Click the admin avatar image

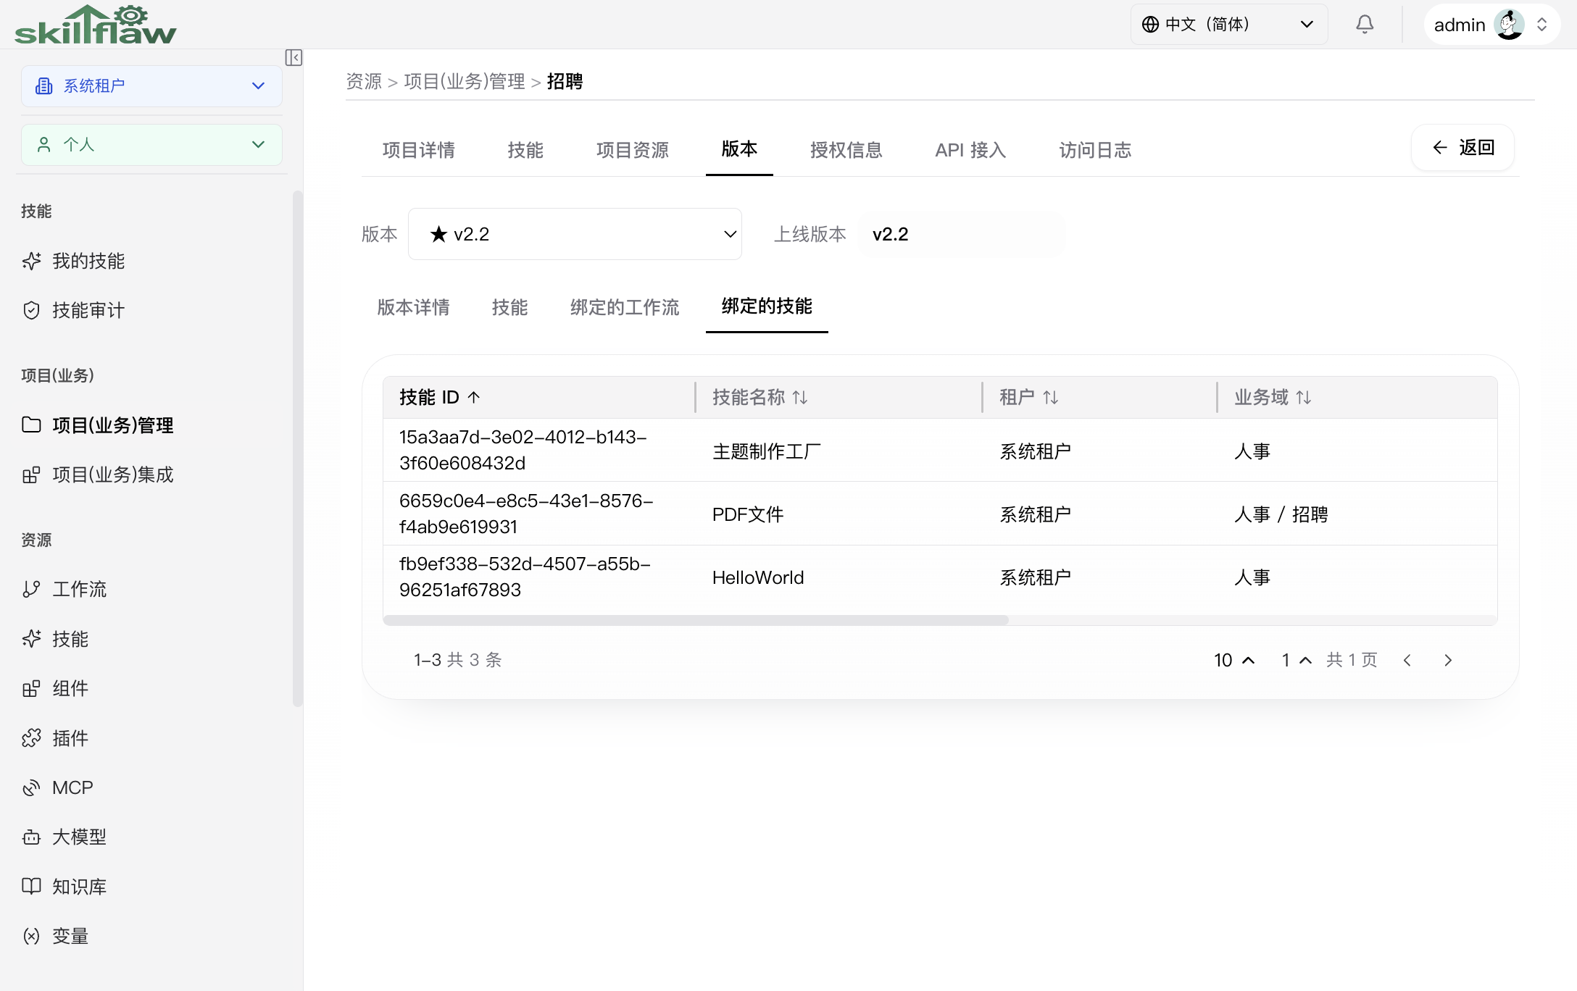1509,25
